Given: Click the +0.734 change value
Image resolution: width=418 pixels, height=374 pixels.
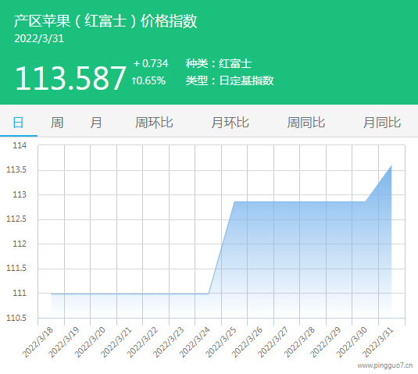Looking at the screenshot, I should 151,63.
